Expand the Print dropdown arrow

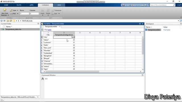point(18,14)
